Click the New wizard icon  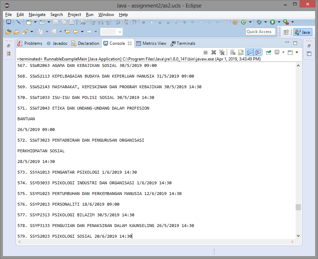29,22
